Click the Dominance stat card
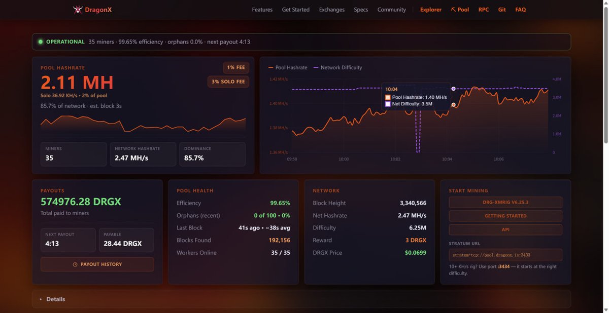 (x=212, y=154)
